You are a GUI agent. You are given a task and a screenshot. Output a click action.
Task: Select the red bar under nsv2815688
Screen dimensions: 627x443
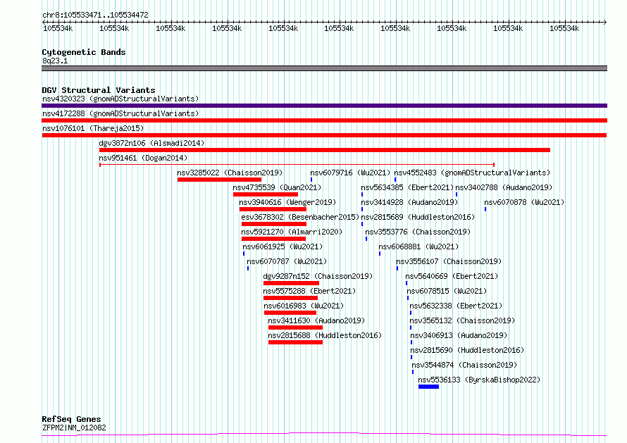coord(295,343)
